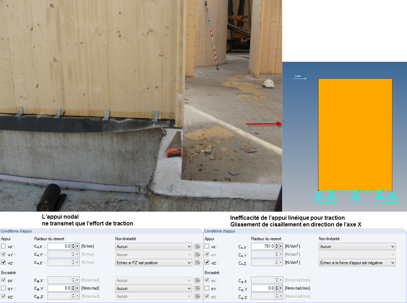
Task: Click 'Raideur du ressort' label in left panel
Action: tap(49, 238)
